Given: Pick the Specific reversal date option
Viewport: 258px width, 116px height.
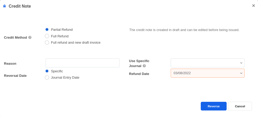Looking at the screenshot, I should [47, 71].
